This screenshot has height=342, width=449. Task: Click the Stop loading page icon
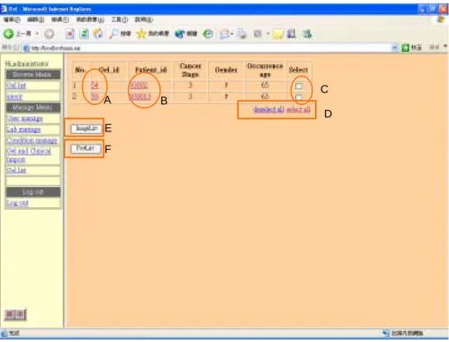pyautogui.click(x=70, y=34)
